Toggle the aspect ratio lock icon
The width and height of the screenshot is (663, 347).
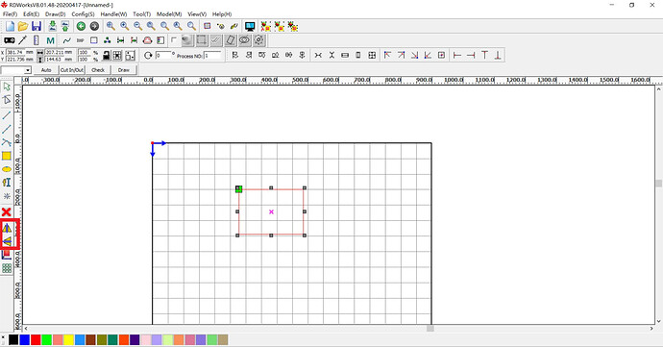coord(107,55)
